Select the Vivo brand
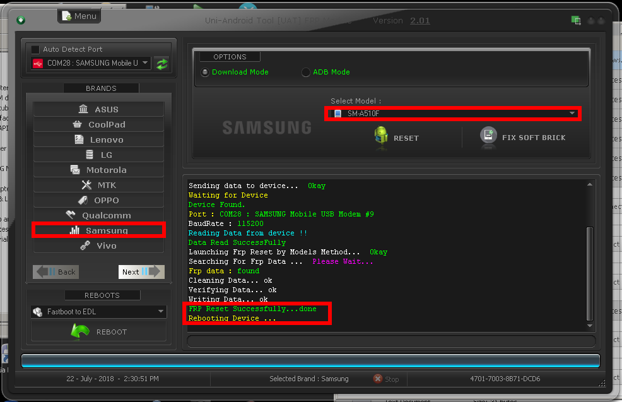Viewport: 622px width, 402px height. (99, 245)
